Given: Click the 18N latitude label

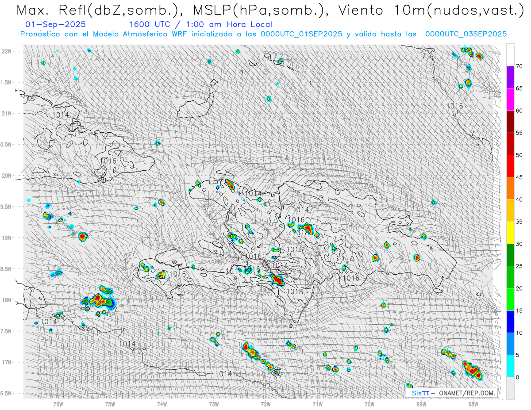Looking at the screenshot, I should (x=7, y=300).
